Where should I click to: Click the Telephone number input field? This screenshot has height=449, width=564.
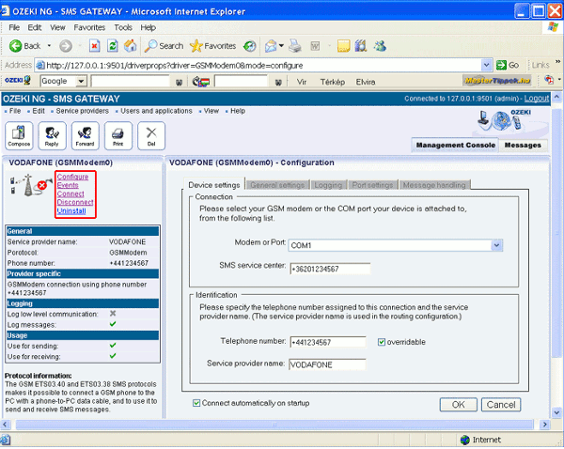[328, 342]
